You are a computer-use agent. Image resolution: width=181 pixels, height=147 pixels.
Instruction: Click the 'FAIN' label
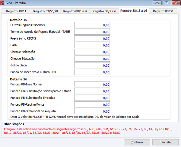[x=14, y=45]
